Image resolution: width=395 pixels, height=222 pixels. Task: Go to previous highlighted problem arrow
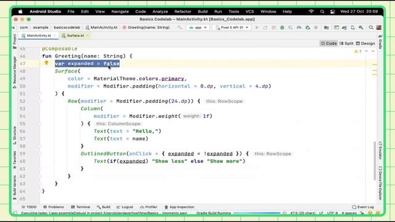tap(366, 51)
